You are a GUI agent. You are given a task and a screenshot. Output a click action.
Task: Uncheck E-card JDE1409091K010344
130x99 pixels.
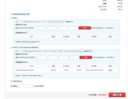point(17,70)
